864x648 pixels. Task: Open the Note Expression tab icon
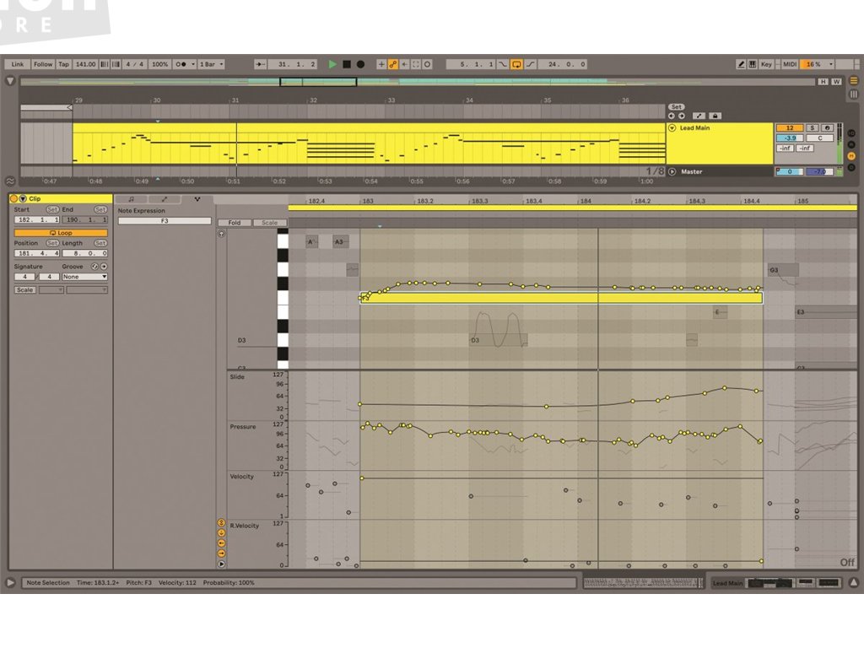click(197, 199)
